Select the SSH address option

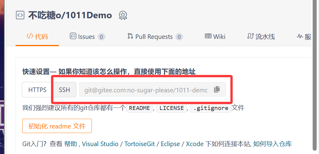[x=64, y=90]
